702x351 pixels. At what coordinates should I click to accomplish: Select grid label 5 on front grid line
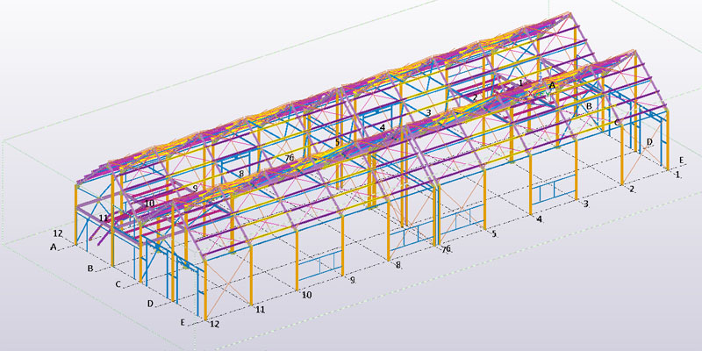[x=494, y=234]
